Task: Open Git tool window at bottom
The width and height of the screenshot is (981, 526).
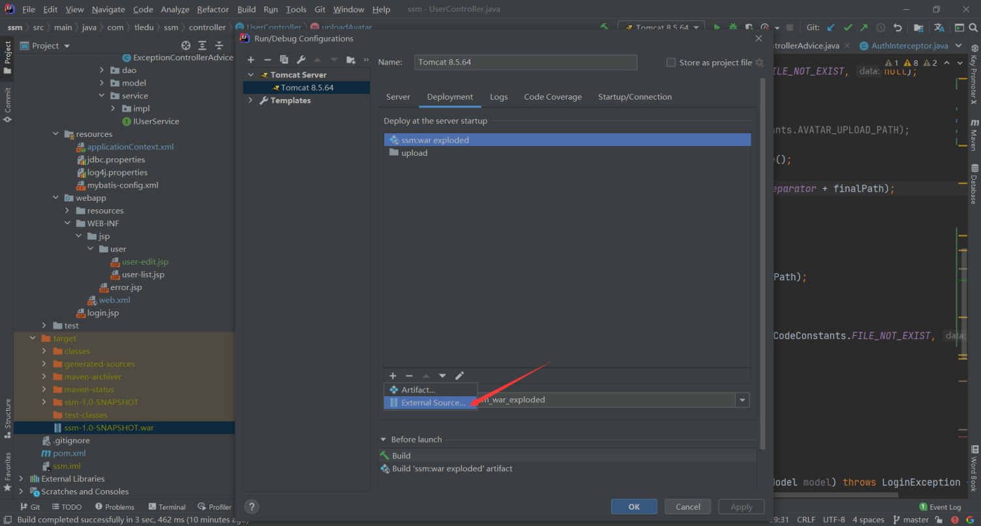Action: point(30,507)
